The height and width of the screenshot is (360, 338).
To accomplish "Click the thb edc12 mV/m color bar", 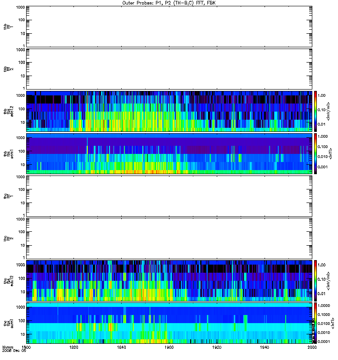I will coord(315,111).
